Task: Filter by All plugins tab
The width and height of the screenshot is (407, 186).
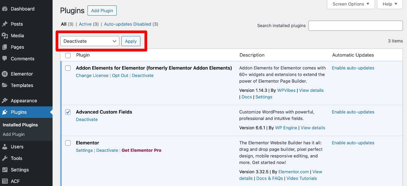Action: coord(64,24)
